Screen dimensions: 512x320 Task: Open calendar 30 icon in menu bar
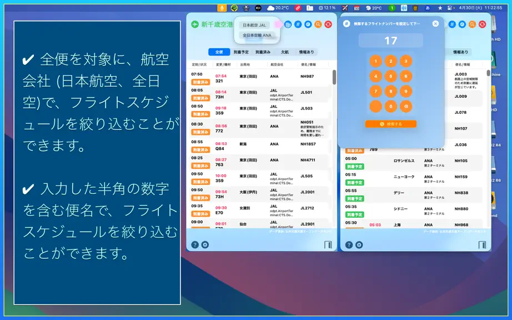(357, 8)
